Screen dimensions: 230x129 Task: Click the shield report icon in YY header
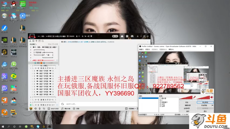91,36
